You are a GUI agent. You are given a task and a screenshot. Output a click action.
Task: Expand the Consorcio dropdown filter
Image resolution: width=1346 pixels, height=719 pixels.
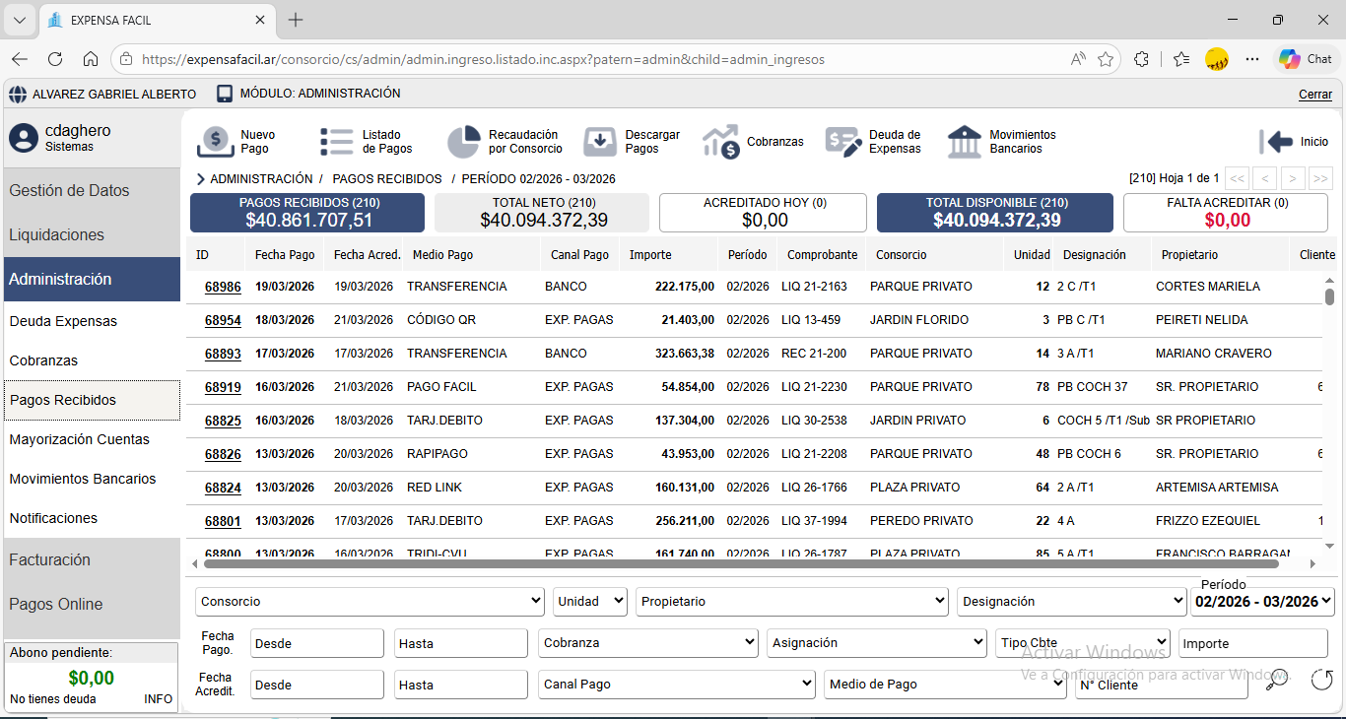370,602
